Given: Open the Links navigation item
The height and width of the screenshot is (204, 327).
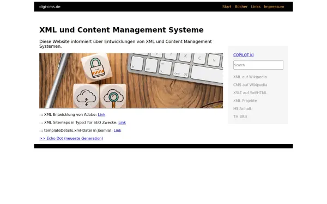Looking at the screenshot, I should (256, 7).
